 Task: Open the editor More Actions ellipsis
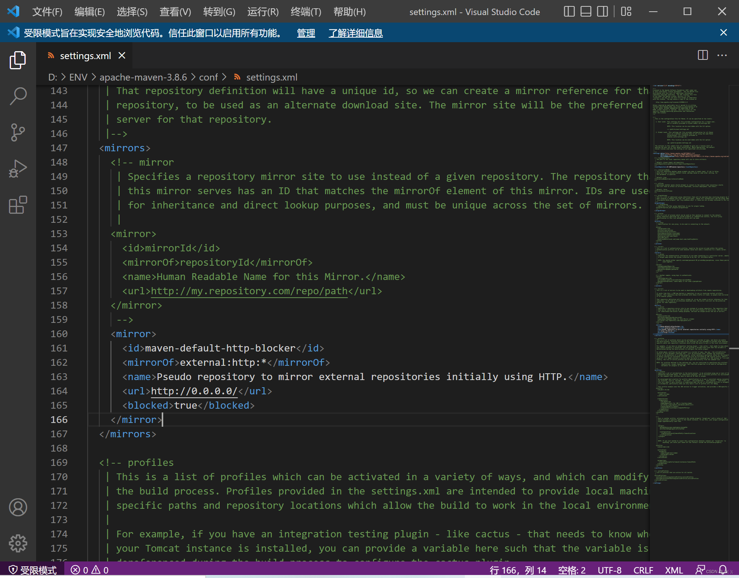(722, 55)
